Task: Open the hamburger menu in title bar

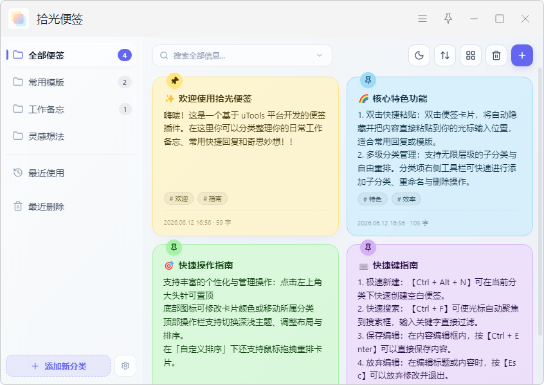Action: [x=422, y=19]
